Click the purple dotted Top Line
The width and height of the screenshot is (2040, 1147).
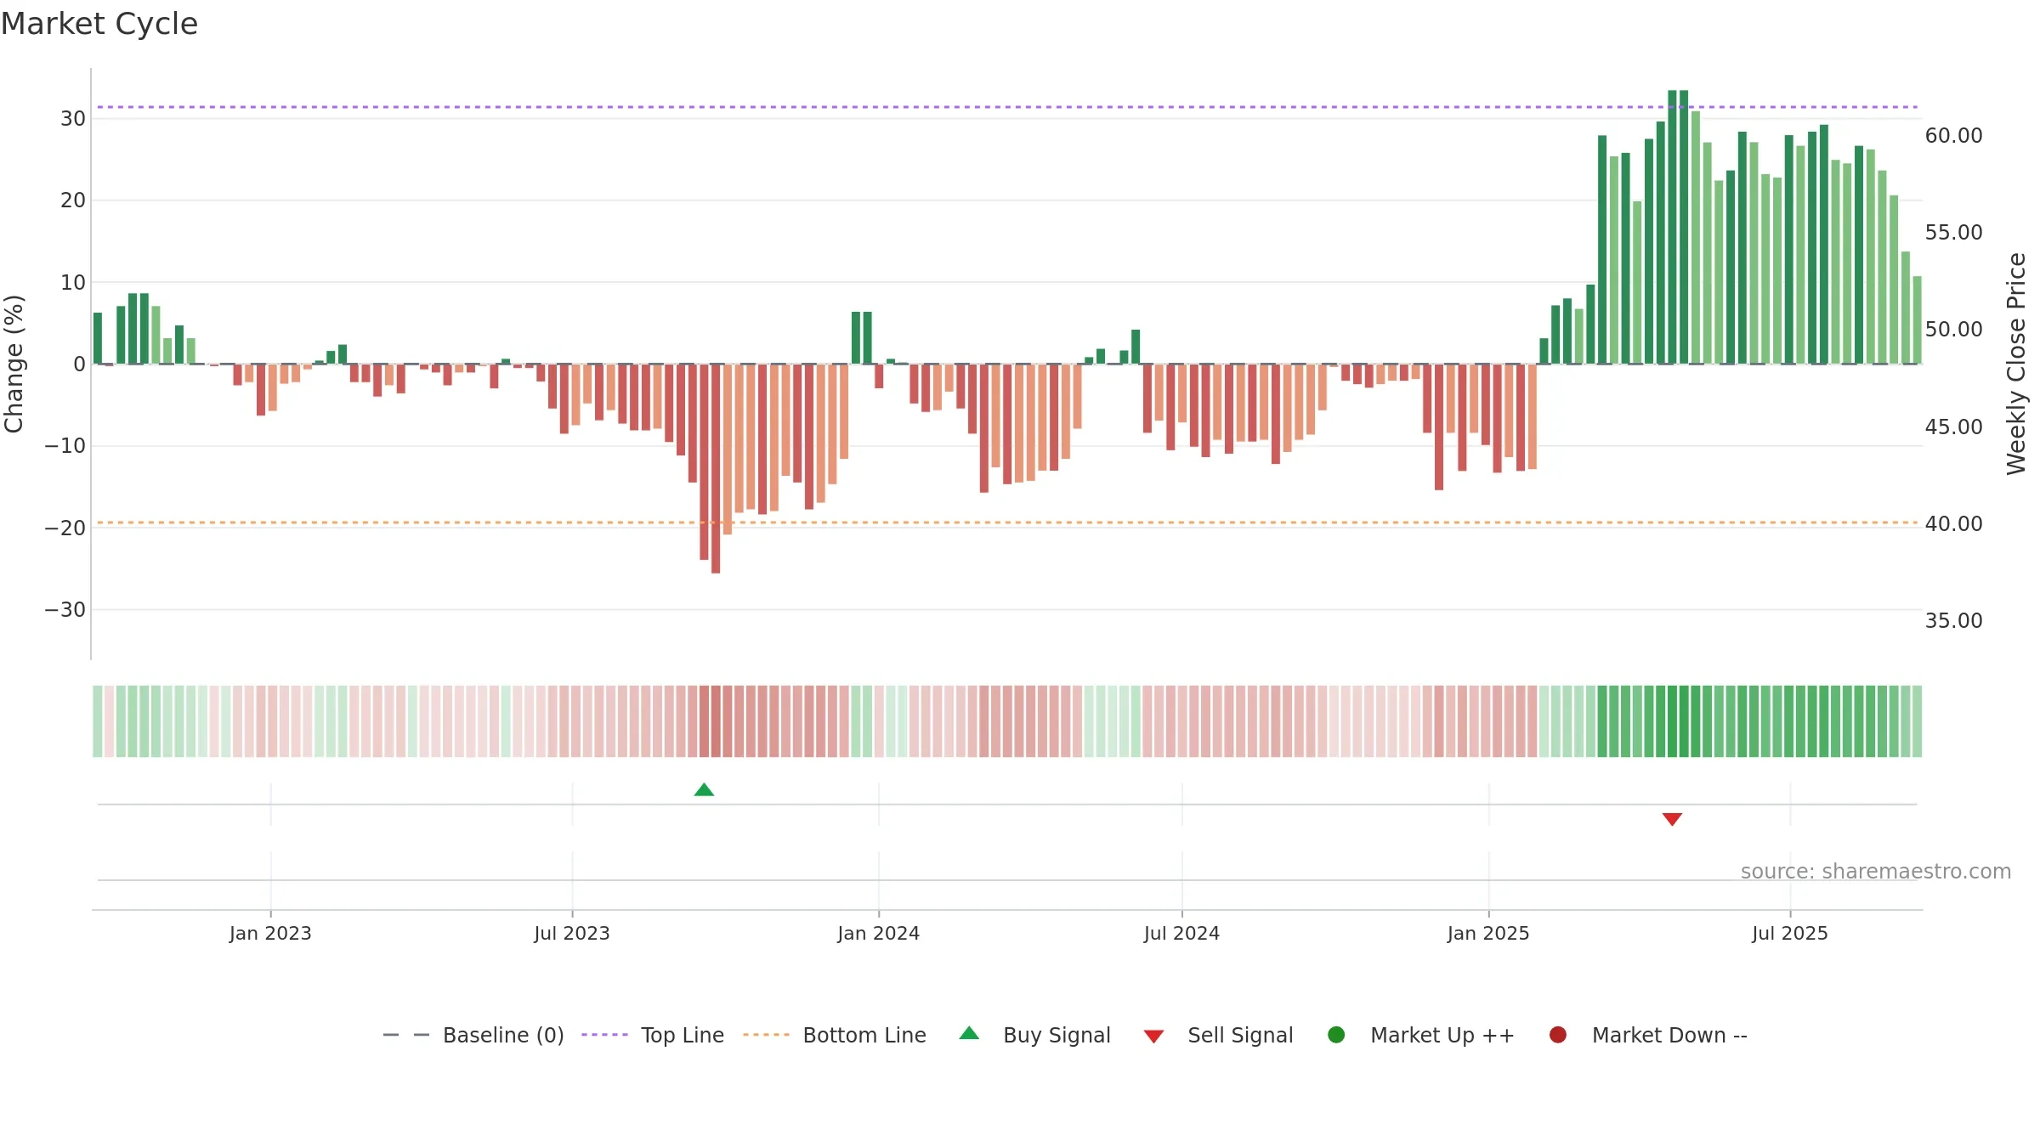pyautogui.click(x=1007, y=107)
